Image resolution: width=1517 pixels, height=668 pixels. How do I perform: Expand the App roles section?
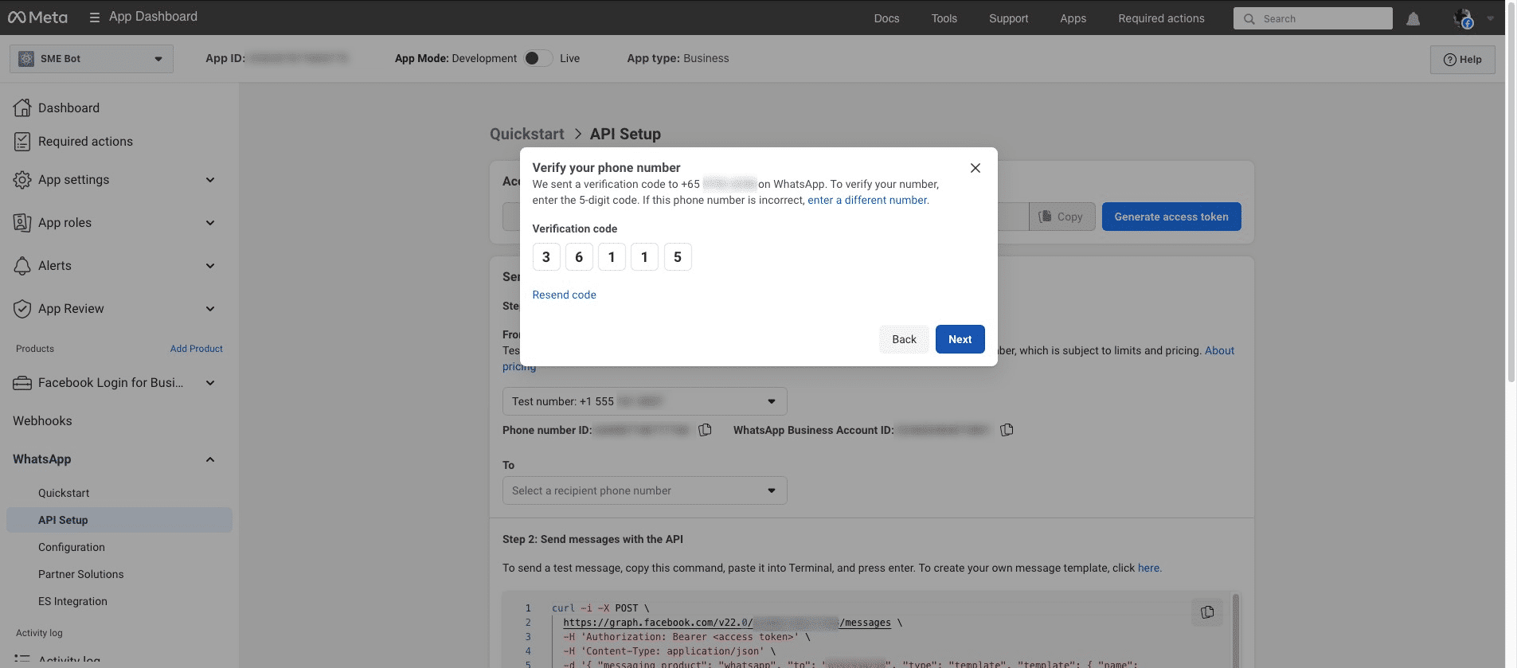pyautogui.click(x=210, y=223)
